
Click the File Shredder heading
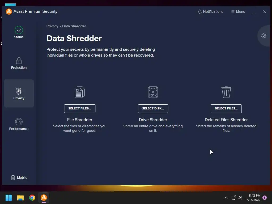tap(80, 120)
